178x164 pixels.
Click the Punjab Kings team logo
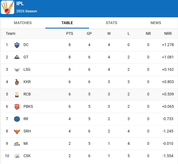17,106
